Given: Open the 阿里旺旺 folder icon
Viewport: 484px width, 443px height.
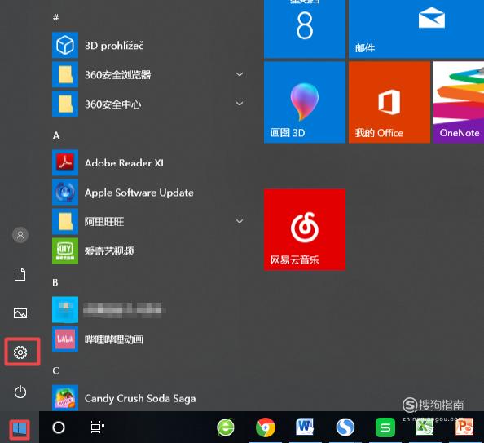Looking at the screenshot, I should [65, 221].
